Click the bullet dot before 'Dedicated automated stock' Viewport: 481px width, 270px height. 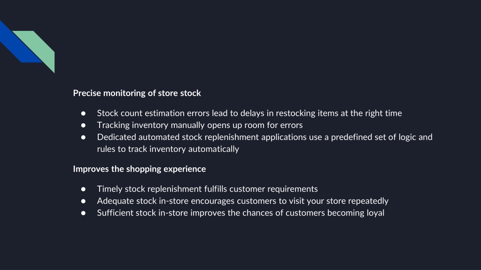coord(83,137)
